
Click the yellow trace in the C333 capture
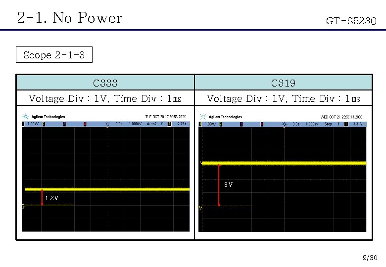[x=107, y=189]
